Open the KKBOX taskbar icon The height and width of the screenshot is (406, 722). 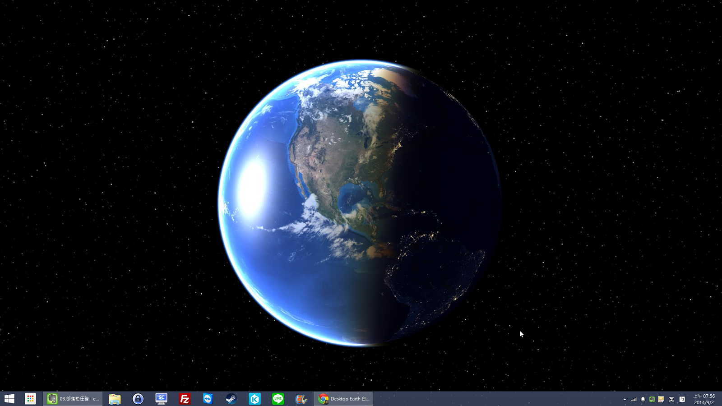coord(255,399)
